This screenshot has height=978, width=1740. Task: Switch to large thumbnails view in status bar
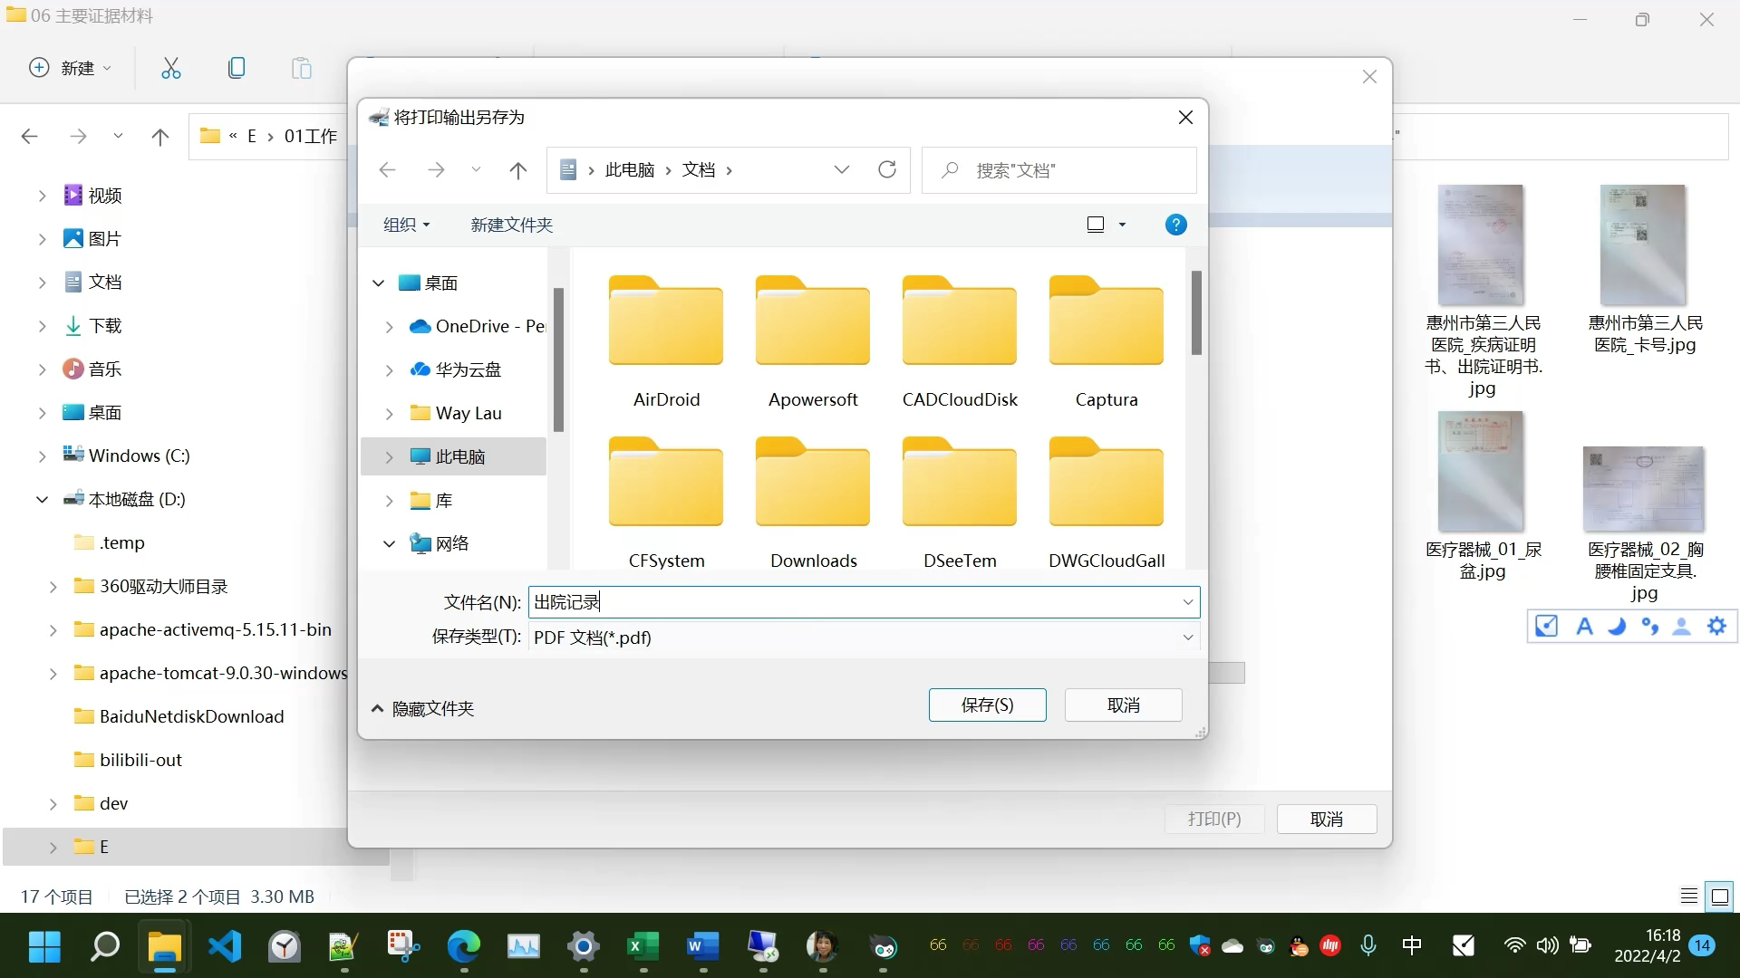pos(1719,896)
